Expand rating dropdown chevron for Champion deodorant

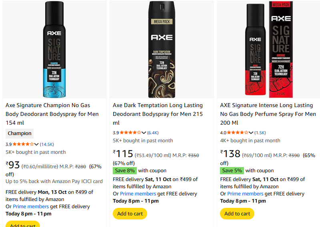36,144
